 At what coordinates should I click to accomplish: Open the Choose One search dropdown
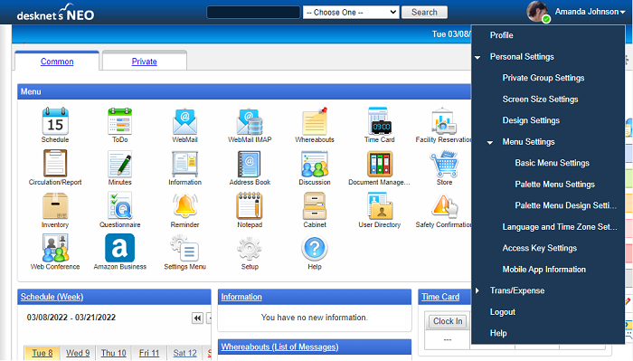pos(351,12)
